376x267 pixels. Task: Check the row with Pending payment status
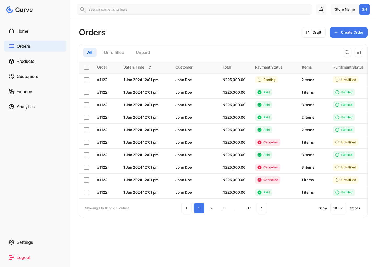point(86,80)
